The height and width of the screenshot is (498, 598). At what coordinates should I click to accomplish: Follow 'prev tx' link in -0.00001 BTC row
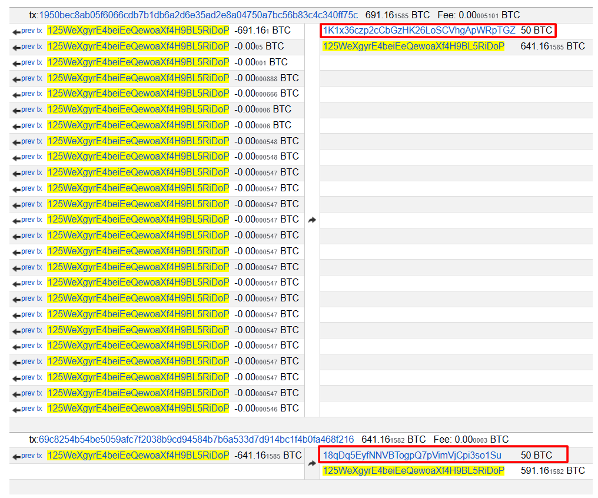tap(32, 62)
